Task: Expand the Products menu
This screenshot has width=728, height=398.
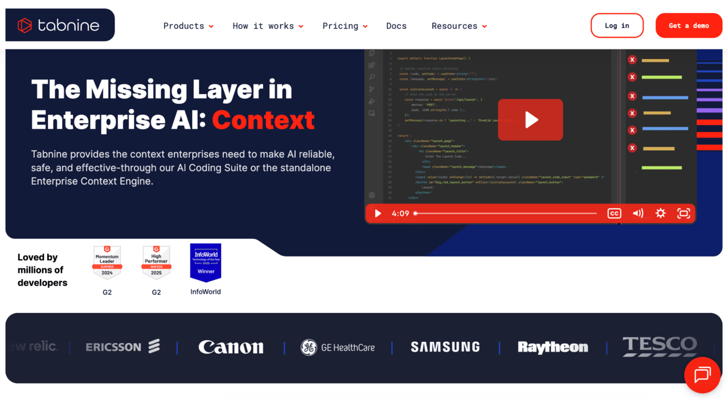Action: click(x=188, y=26)
